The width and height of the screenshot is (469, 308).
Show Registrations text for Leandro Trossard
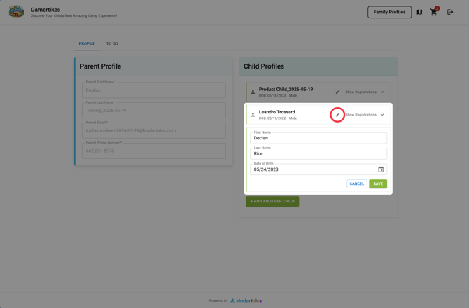[x=360, y=115]
